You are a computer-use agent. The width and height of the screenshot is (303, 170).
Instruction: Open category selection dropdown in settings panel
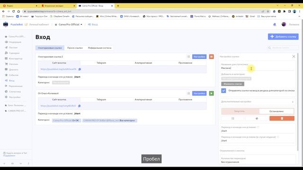coord(236,79)
